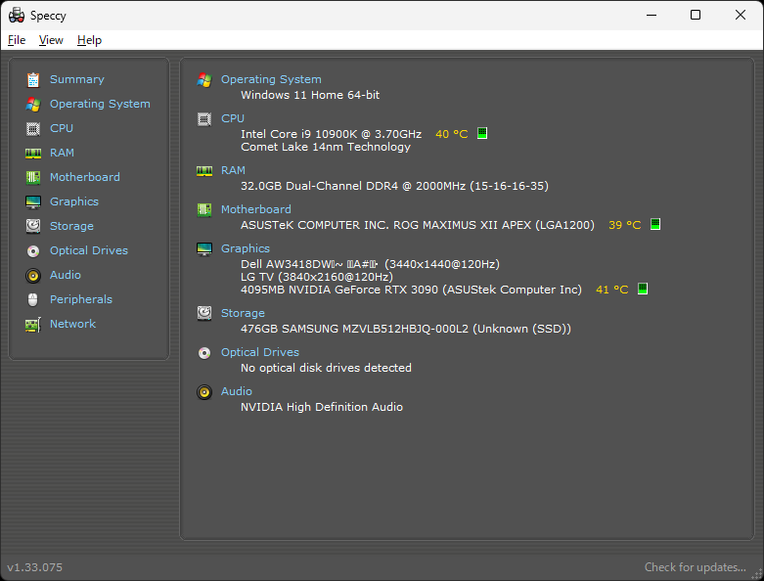This screenshot has width=764, height=581.
Task: Select Motherboard label in the sidebar
Action: pyautogui.click(x=85, y=177)
